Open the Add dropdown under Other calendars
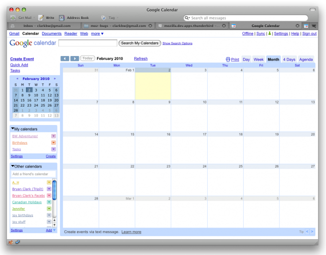 54,230
